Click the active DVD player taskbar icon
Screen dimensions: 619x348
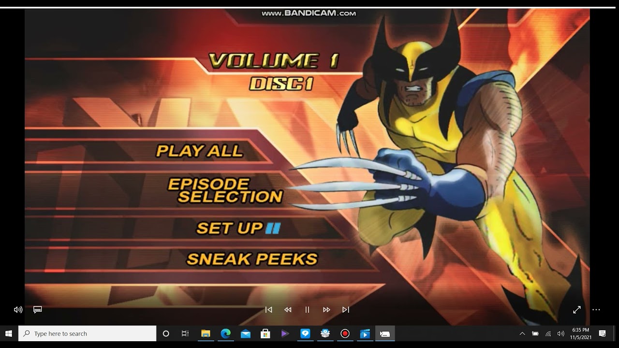[x=384, y=333]
